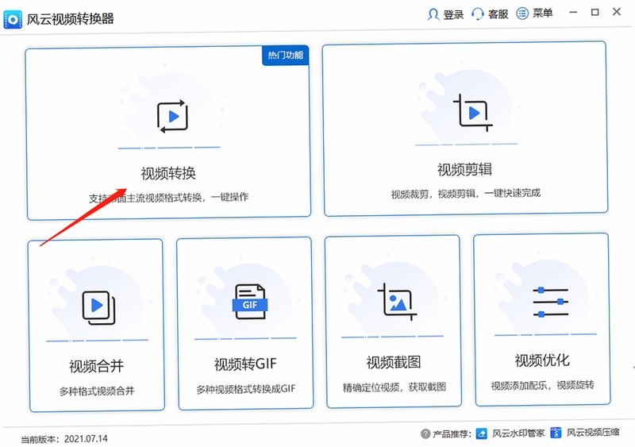This screenshot has width=635, height=447.
Task: Open 视频剪辑 title
Action: [465, 169]
